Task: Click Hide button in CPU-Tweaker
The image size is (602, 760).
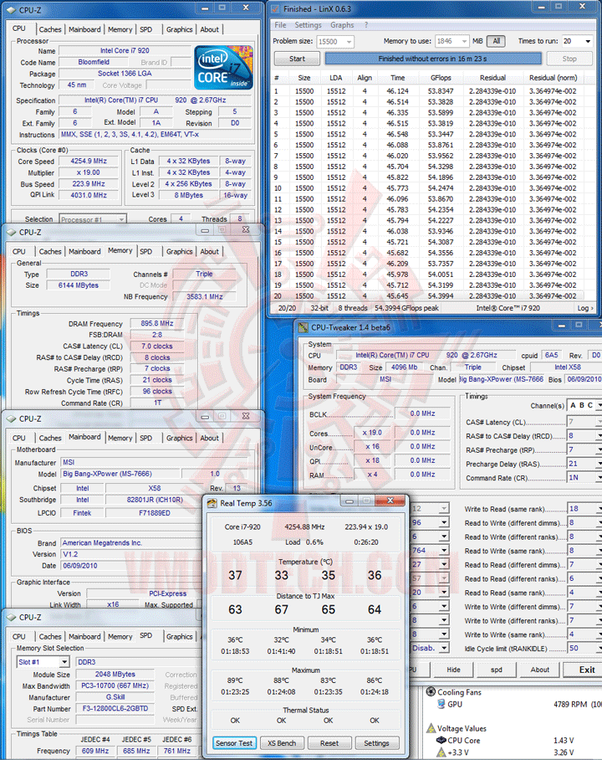Action: [x=453, y=670]
